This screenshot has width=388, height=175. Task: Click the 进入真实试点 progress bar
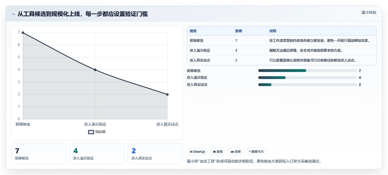307,85
